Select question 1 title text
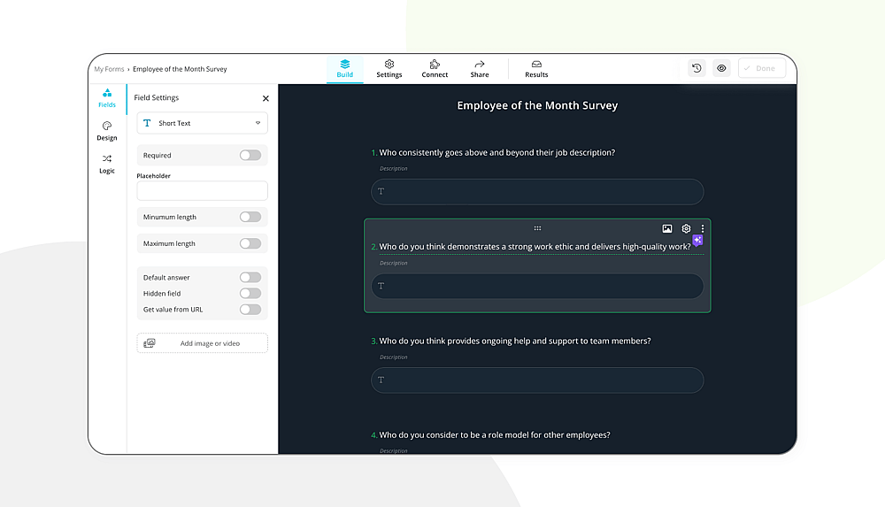Screen dimensions: 885x507 tap(496, 152)
